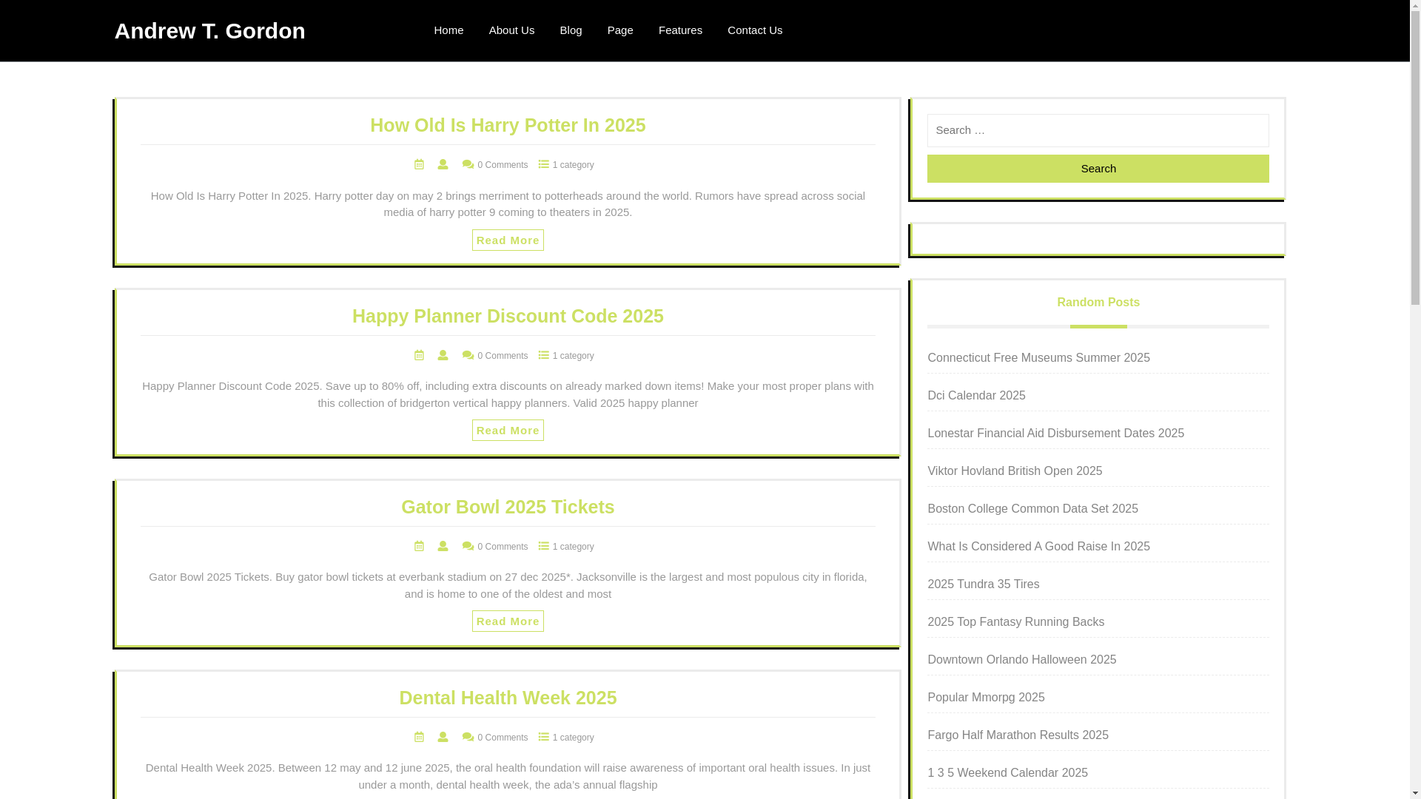The image size is (1421, 799).
Task: Open Downtown Orlando Halloween 2025 link
Action: click(1021, 660)
